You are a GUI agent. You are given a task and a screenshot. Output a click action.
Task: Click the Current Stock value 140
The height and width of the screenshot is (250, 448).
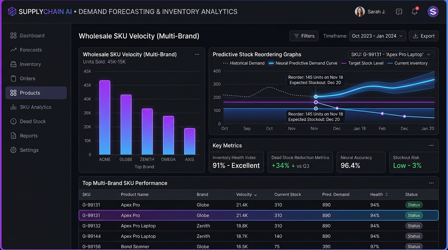[278, 236]
